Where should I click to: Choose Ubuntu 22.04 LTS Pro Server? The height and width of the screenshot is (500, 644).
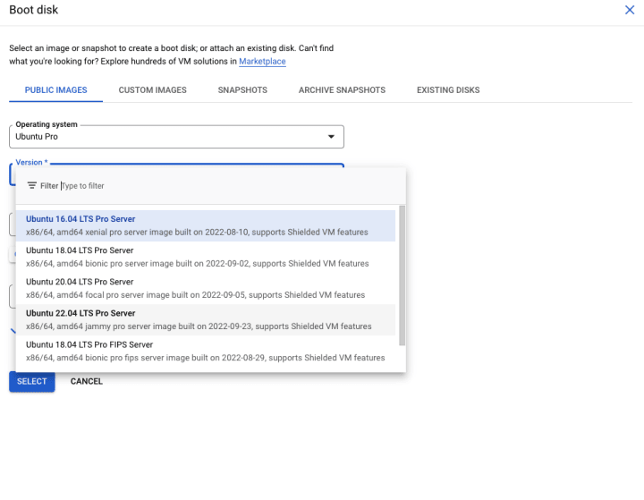pyautogui.click(x=206, y=319)
